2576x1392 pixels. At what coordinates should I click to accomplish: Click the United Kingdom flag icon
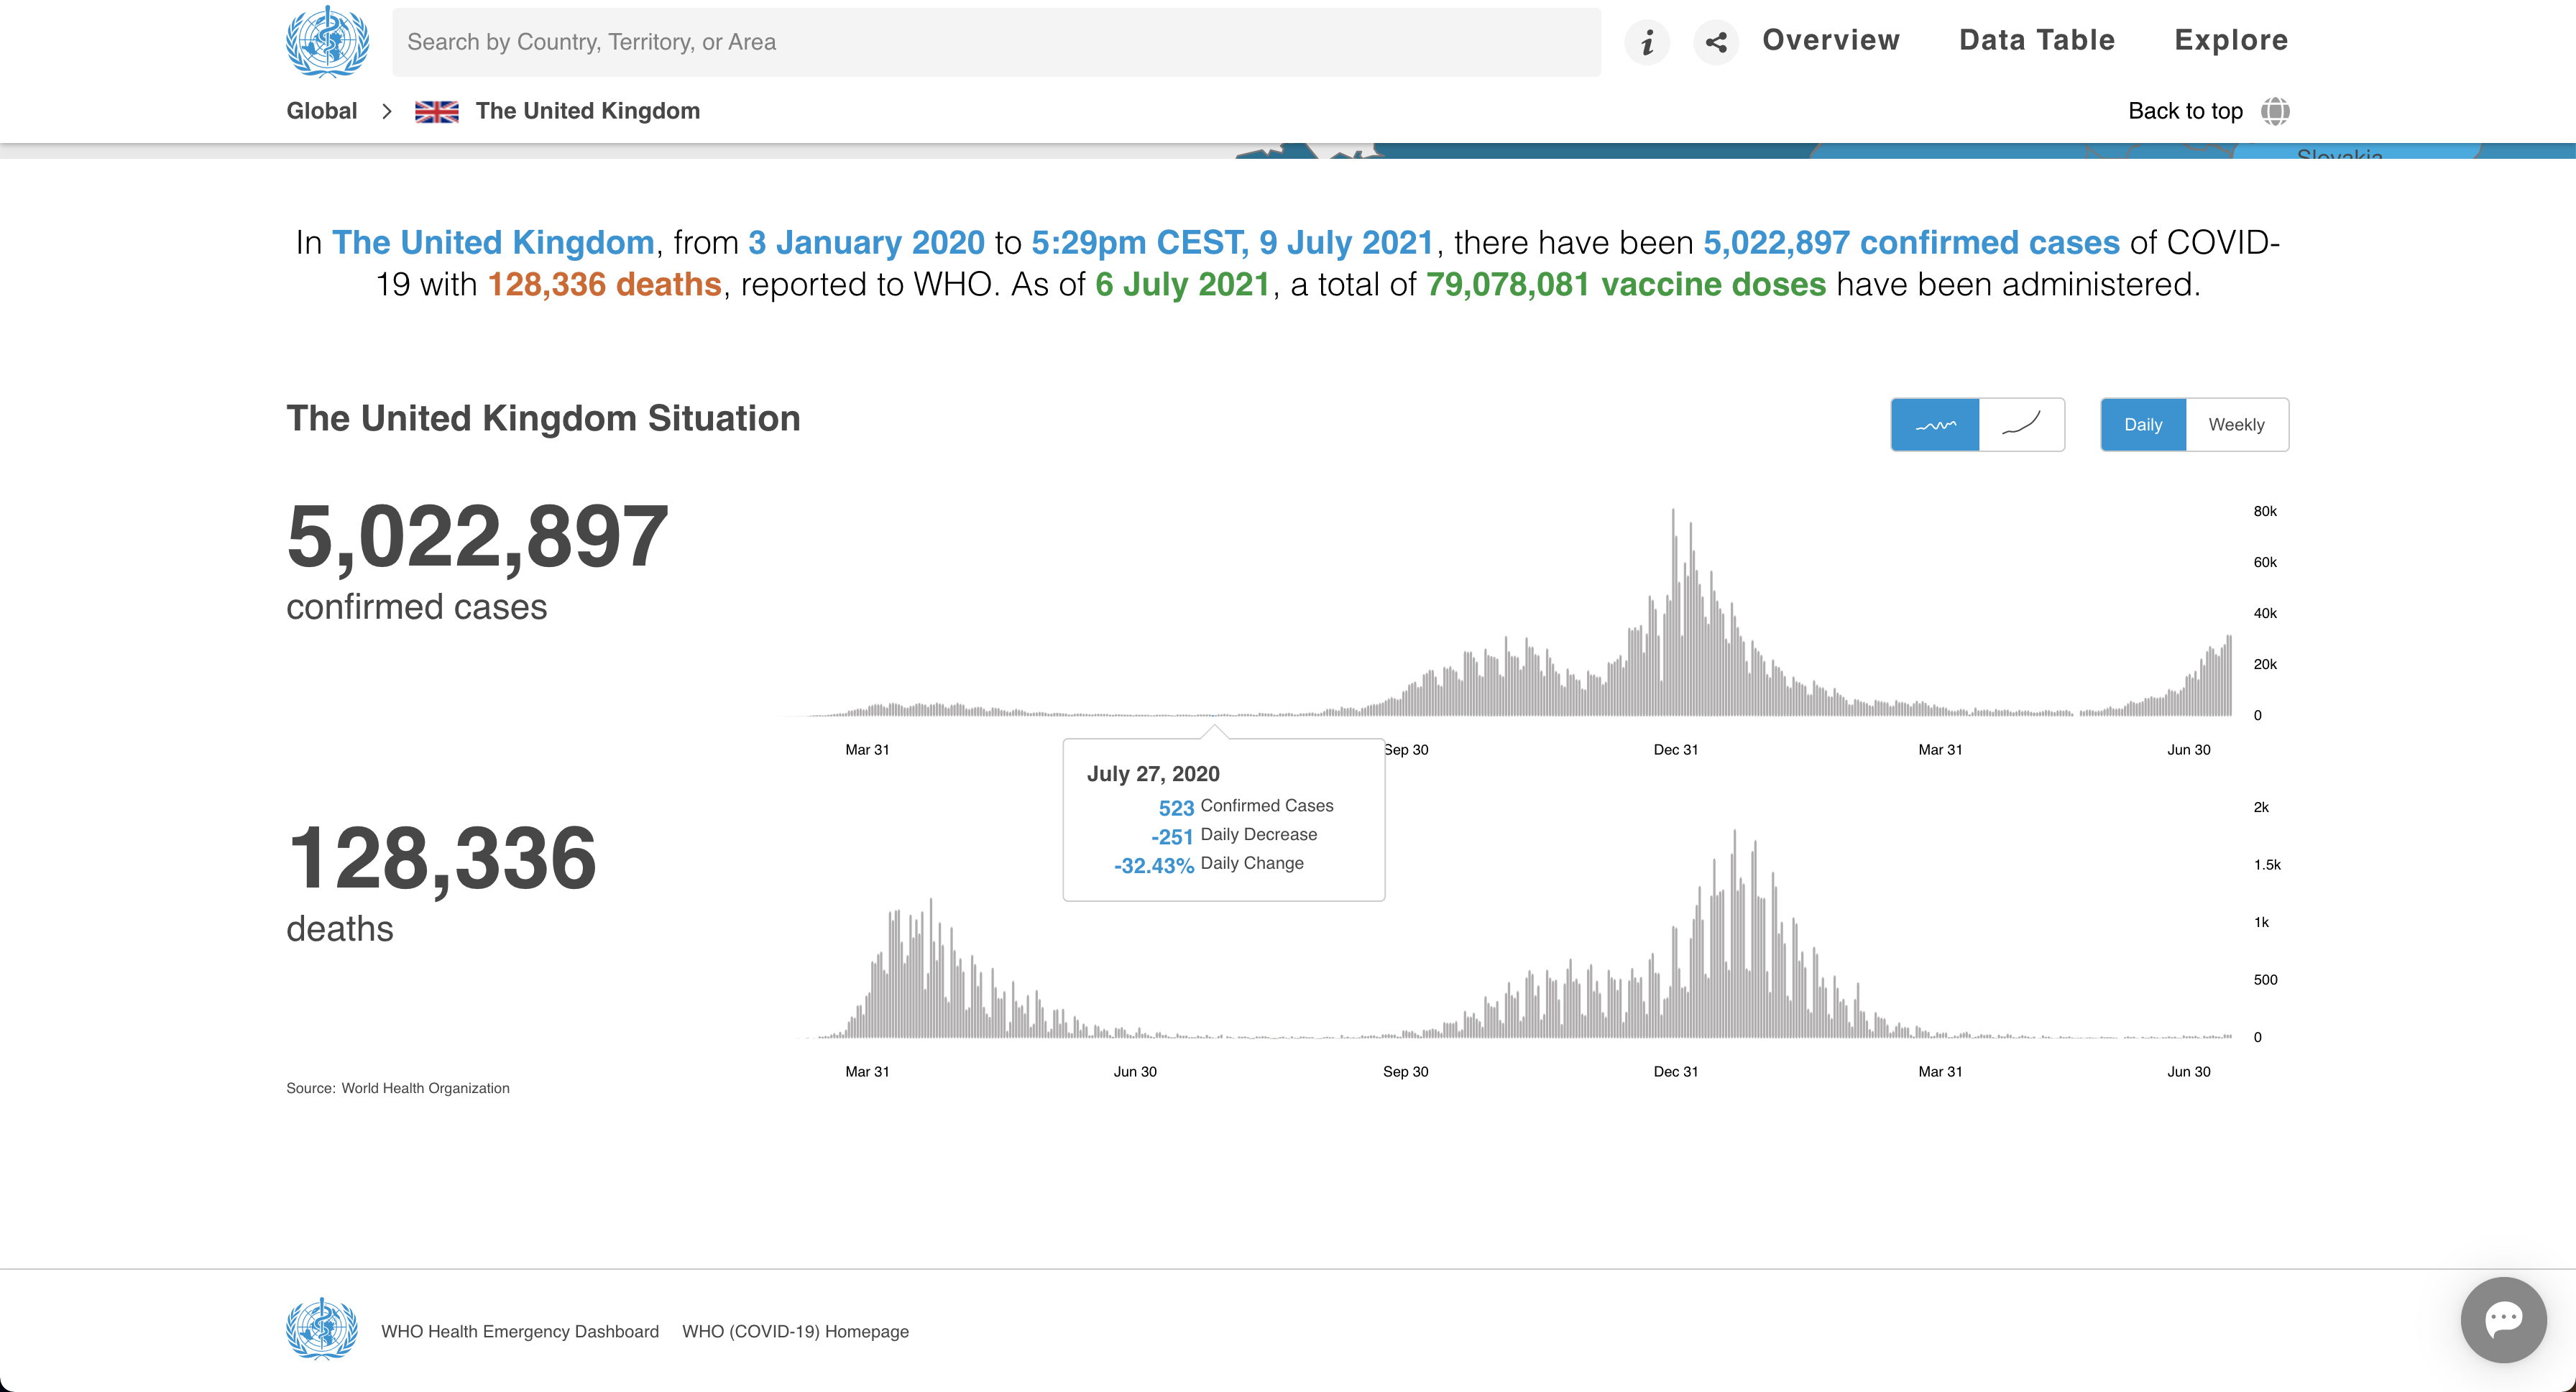click(x=436, y=111)
